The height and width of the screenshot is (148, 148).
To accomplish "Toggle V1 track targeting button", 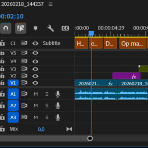I will coord(13,83).
